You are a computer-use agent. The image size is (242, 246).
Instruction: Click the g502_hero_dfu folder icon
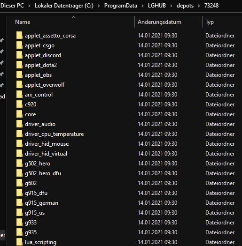(x=19, y=173)
